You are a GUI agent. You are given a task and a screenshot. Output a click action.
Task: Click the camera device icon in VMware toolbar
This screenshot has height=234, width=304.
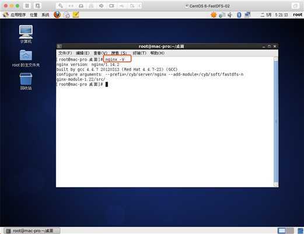[111, 6]
